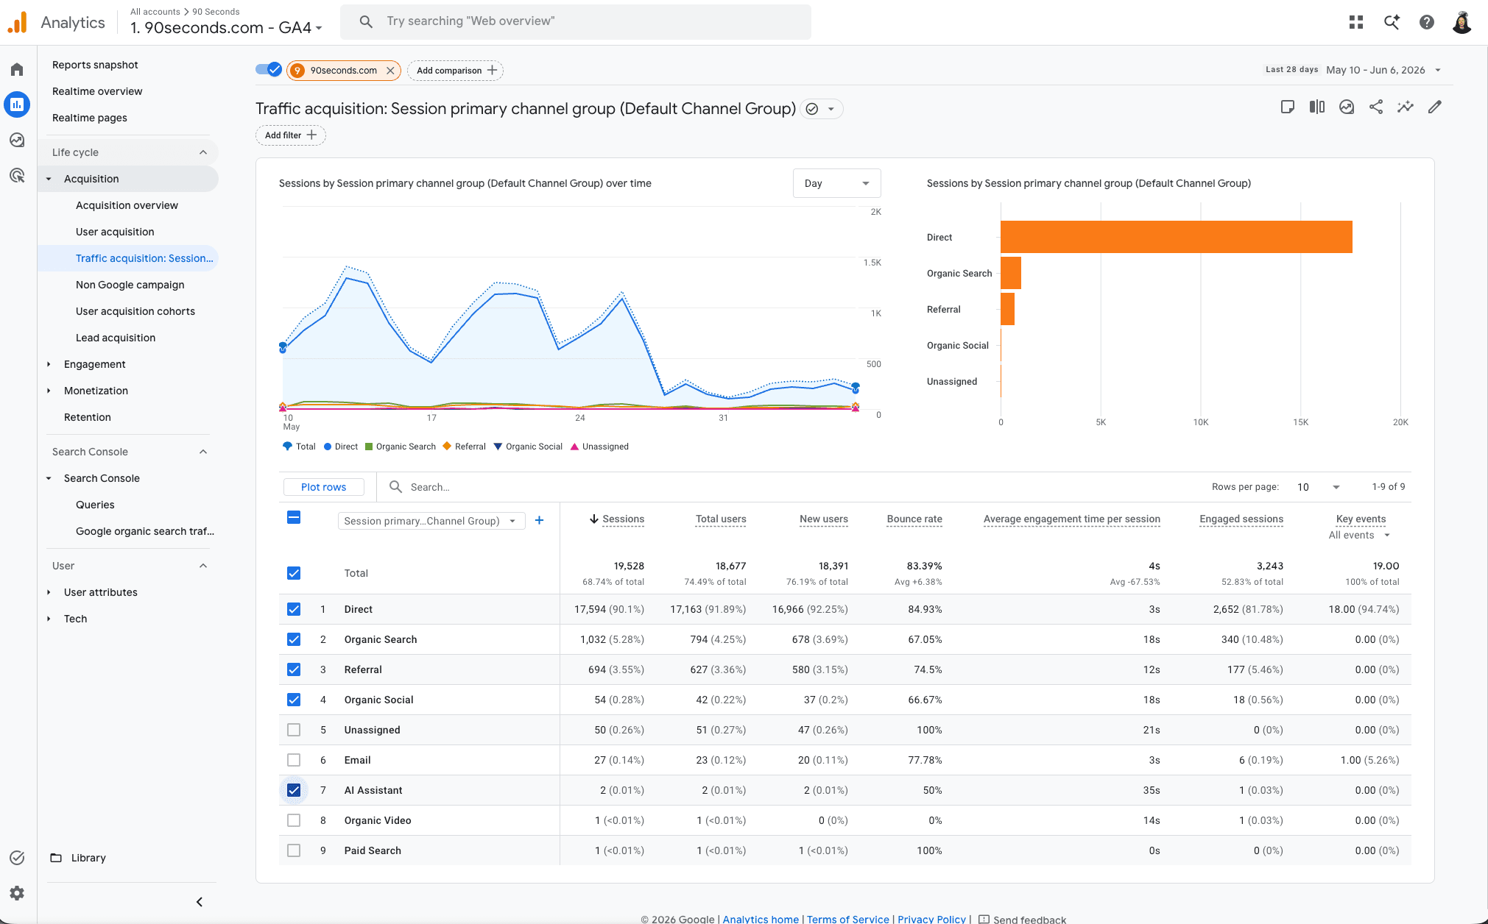Click the Send feedback icon in footer
The height and width of the screenshot is (924, 1488).
point(984,919)
